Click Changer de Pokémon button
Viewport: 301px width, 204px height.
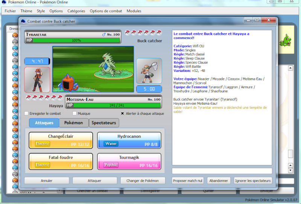tap(143, 181)
